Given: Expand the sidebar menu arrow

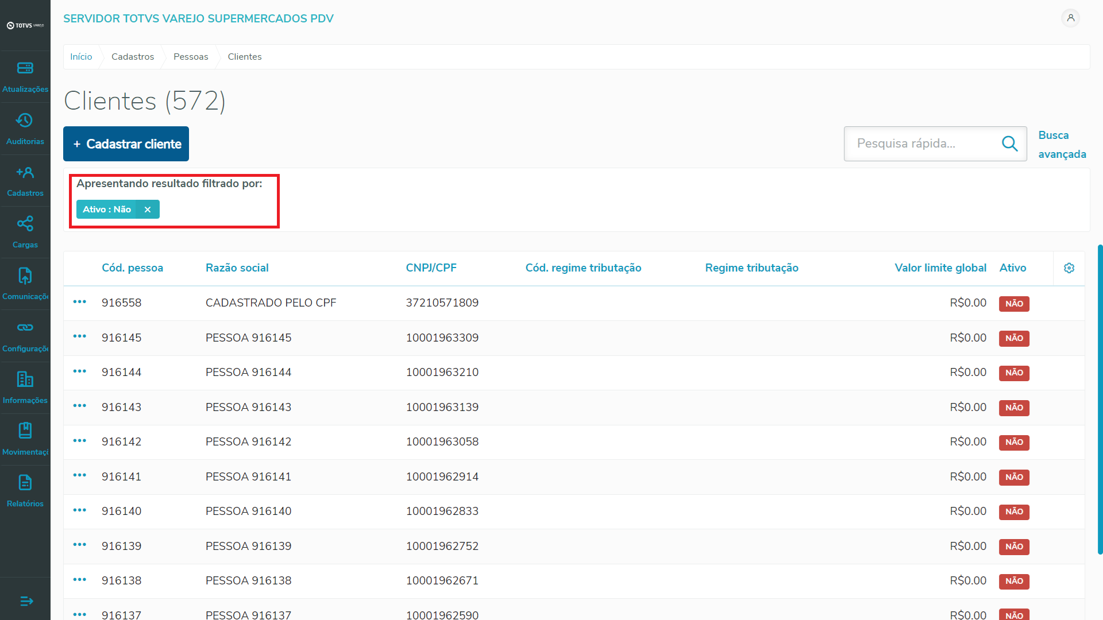Looking at the screenshot, I should click(x=26, y=601).
